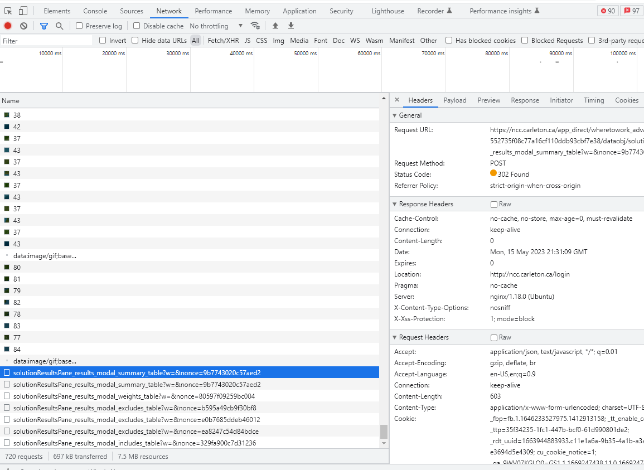This screenshot has height=470, width=644.
Task: Open the No throttling dropdown
Action: [216, 26]
